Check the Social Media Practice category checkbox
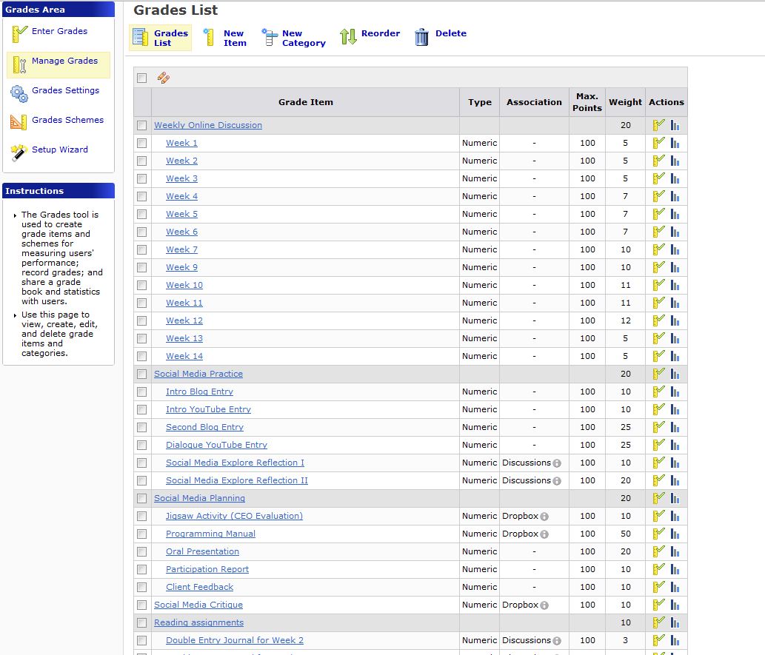Screen dimensions: 765x655 tap(142, 374)
